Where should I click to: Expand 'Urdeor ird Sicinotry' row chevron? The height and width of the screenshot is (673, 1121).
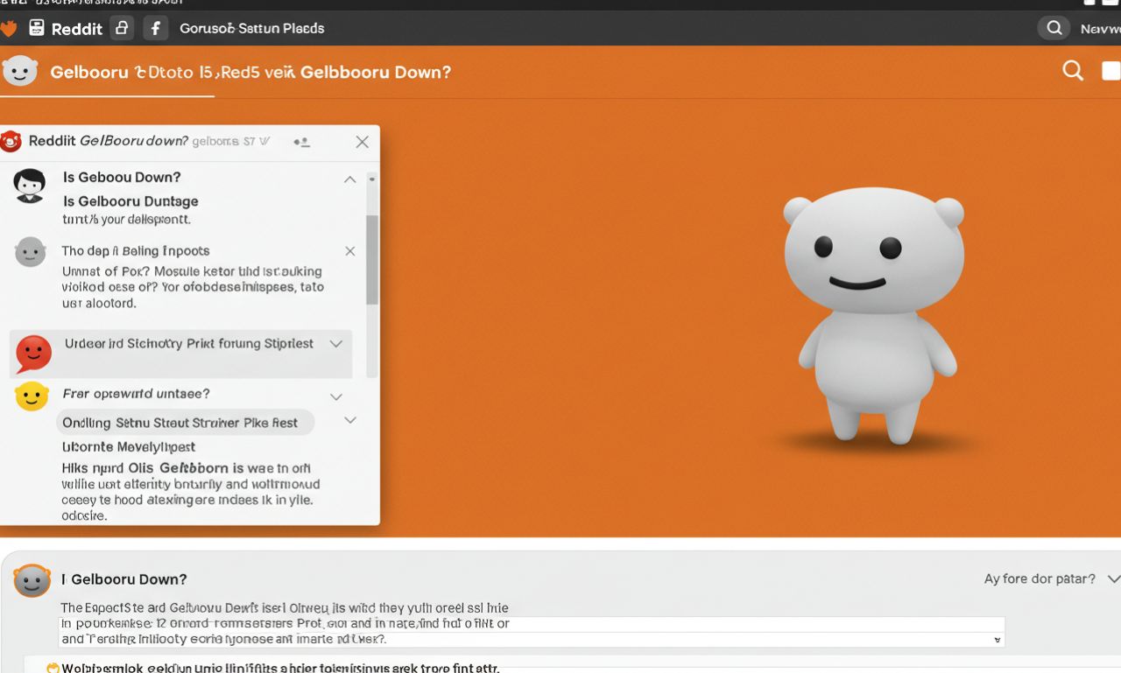coord(335,344)
